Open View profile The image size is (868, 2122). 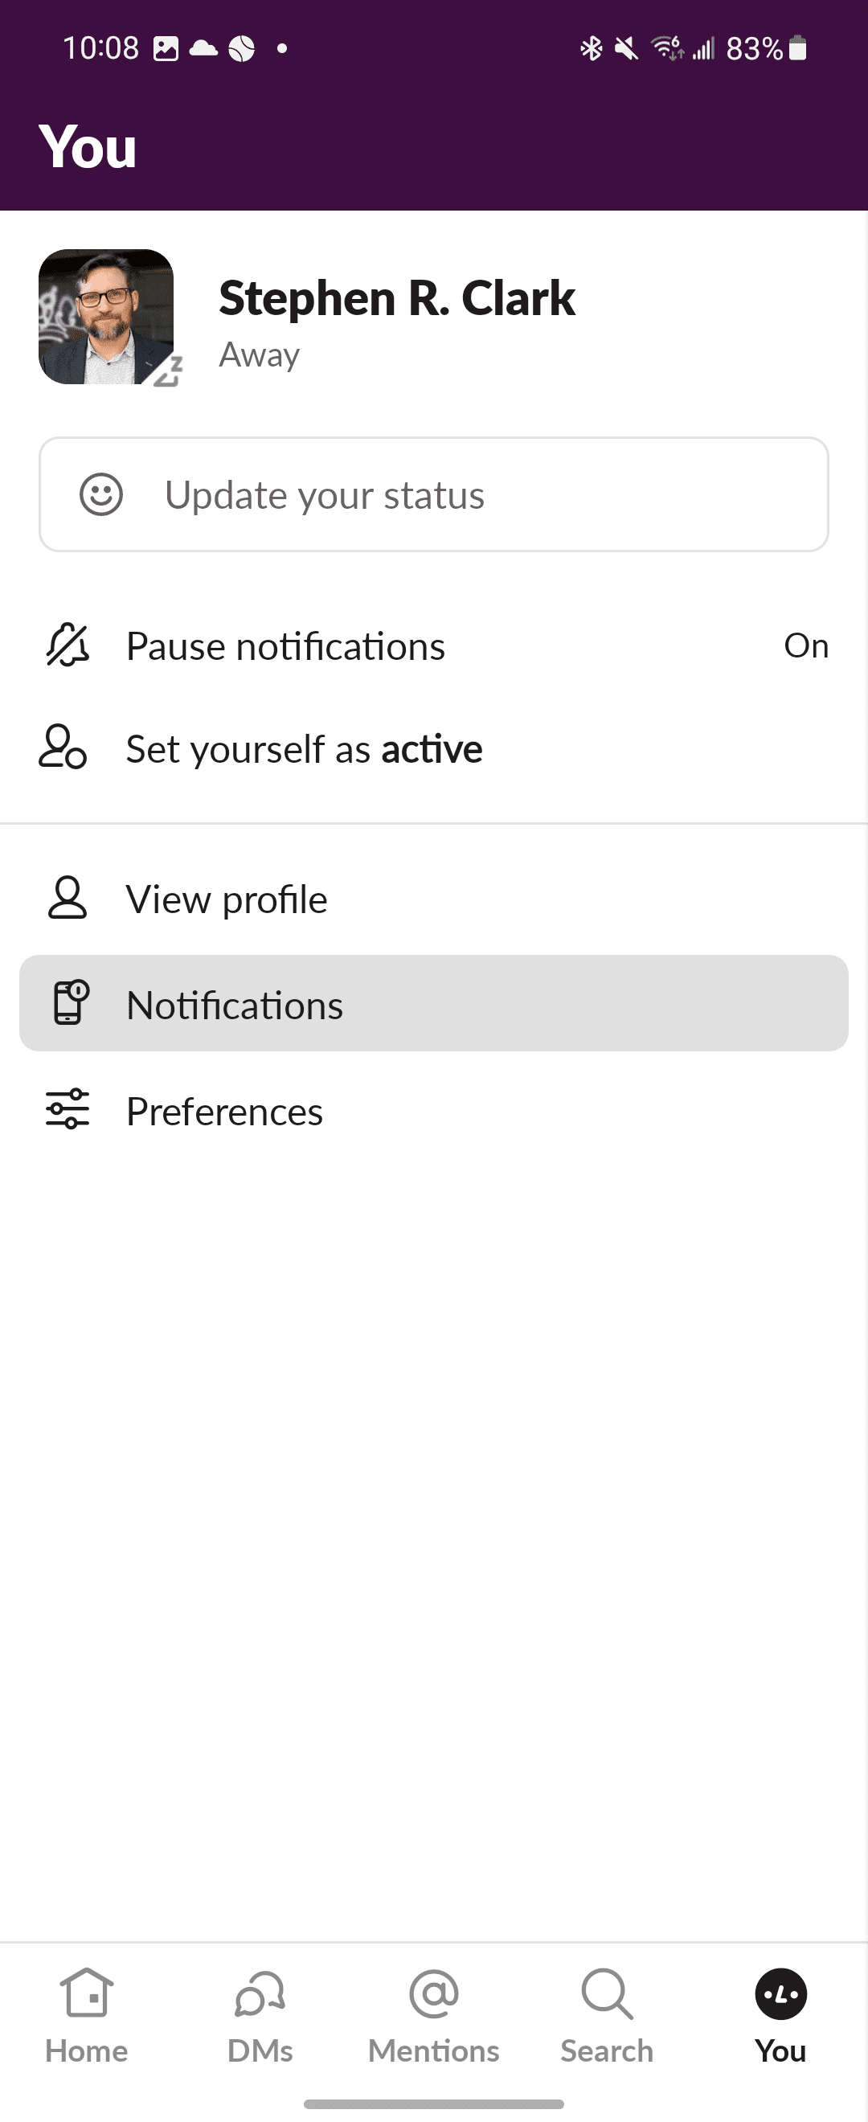pos(227,899)
